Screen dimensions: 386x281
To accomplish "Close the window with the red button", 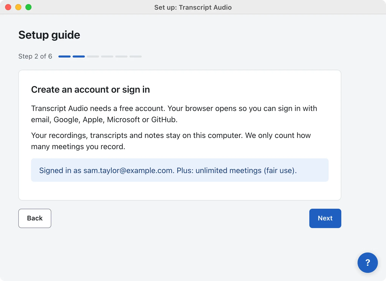I will click(8, 7).
